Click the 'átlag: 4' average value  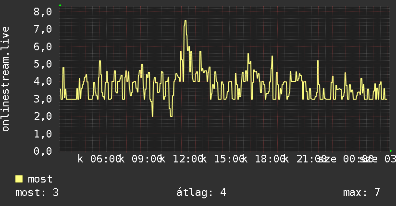[201, 193]
